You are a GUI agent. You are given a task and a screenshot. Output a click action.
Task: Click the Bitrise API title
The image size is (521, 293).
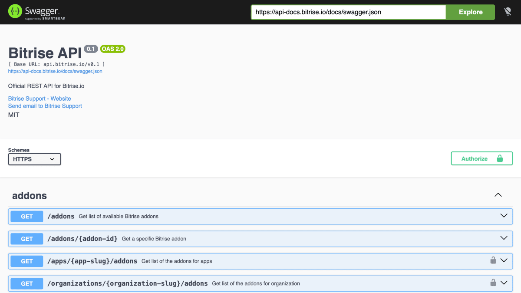pos(45,53)
